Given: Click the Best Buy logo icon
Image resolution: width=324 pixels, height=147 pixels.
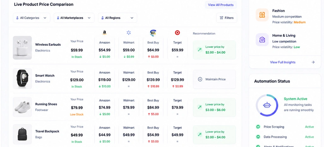Looking at the screenshot, I should (x=153, y=33).
